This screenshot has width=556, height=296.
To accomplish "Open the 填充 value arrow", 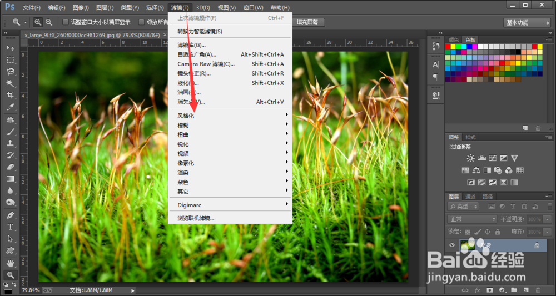I will pyautogui.click(x=547, y=232).
